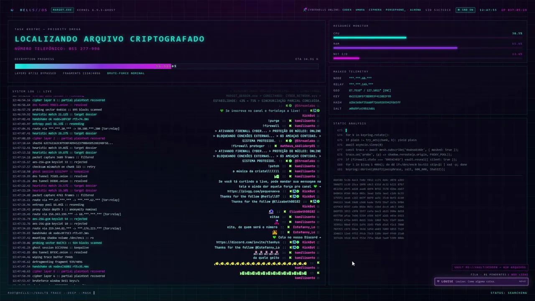Screen dimensions: 535x301
Task: Select CIPHERX in the online members list
Action: tap(375, 10)
